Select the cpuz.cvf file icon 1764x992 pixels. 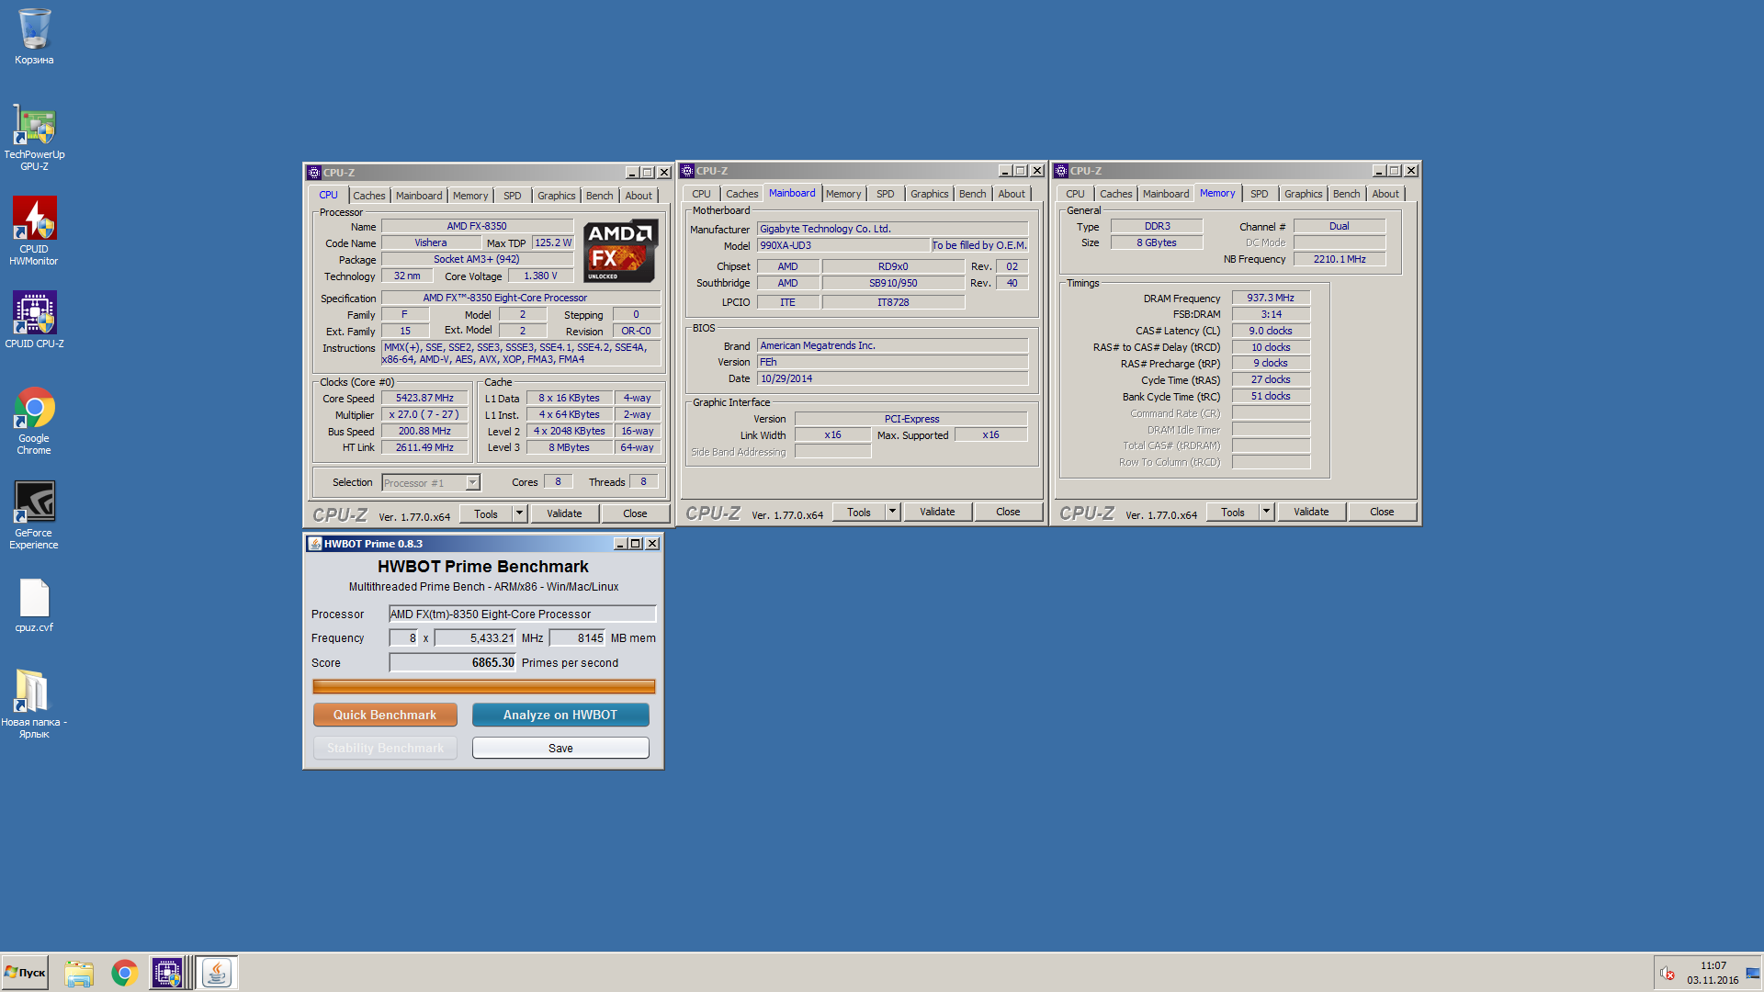pyautogui.click(x=34, y=605)
